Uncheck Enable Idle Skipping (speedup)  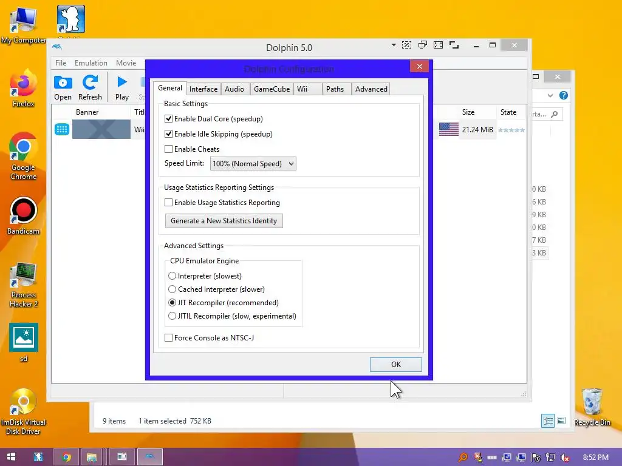click(x=169, y=133)
